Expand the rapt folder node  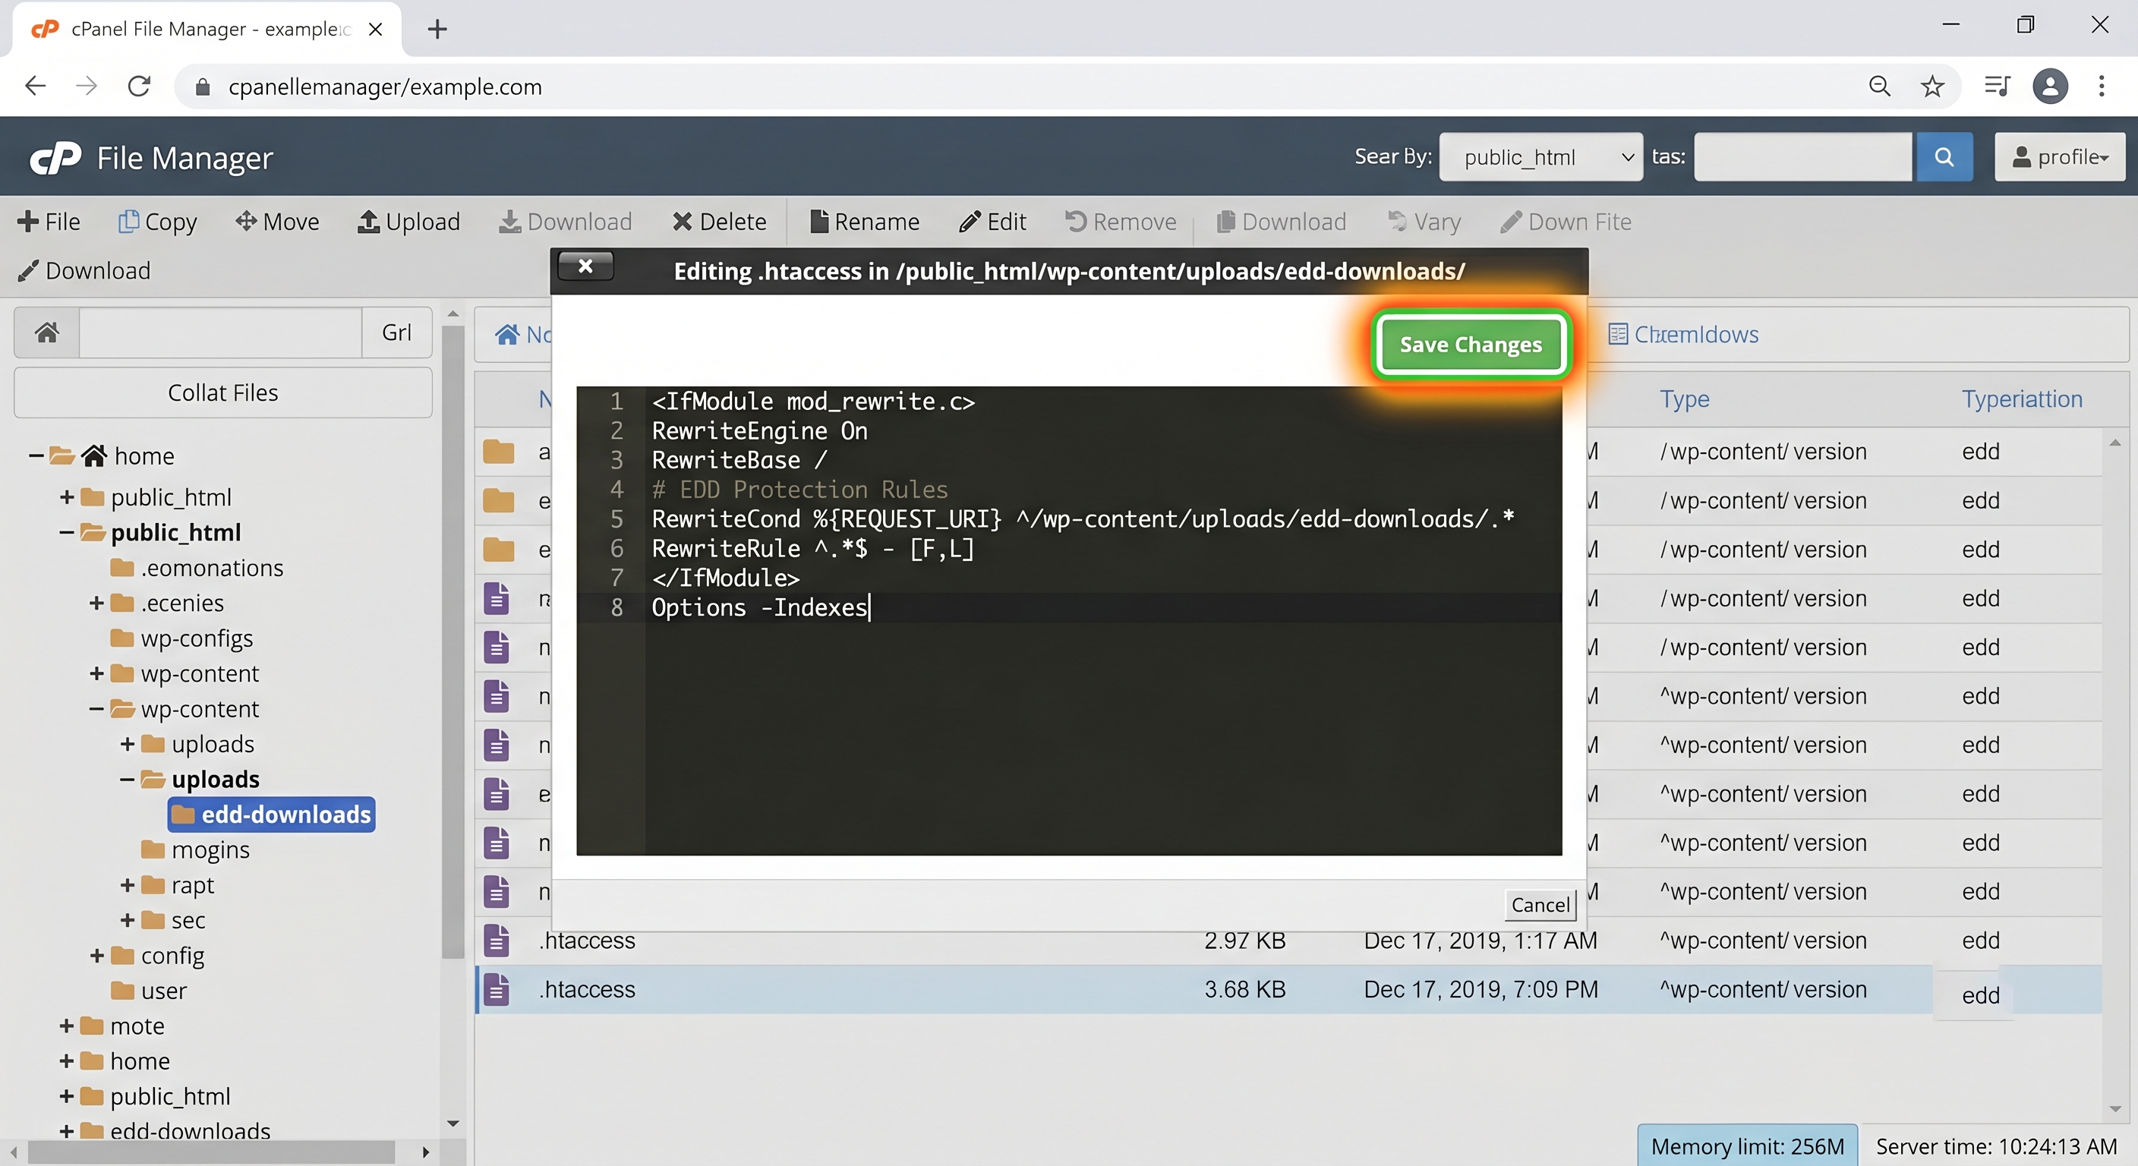[127, 884]
